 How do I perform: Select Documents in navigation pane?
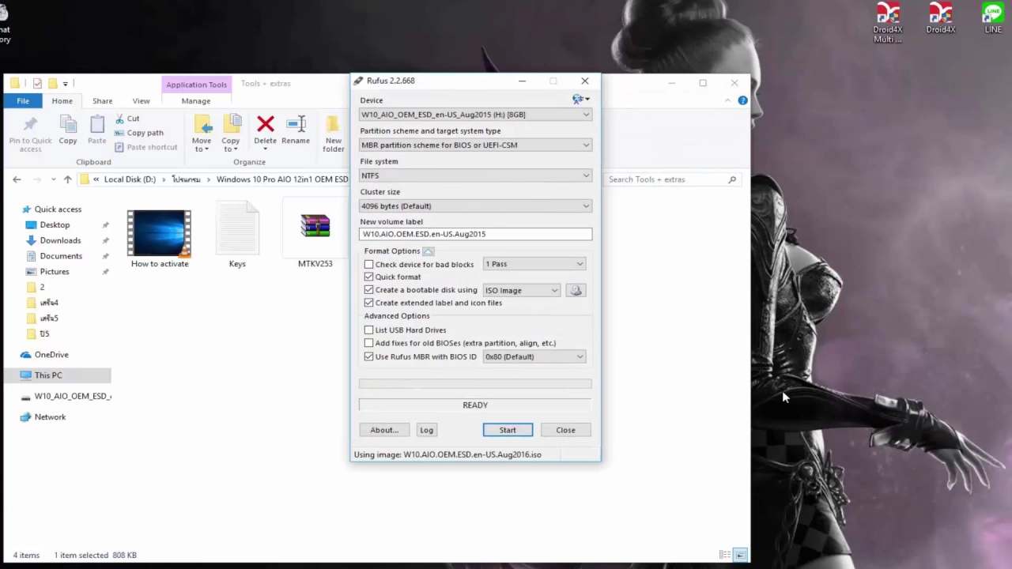tap(61, 256)
